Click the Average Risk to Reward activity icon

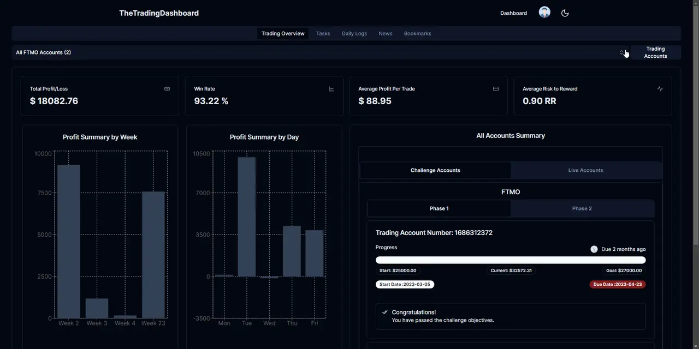coord(660,89)
